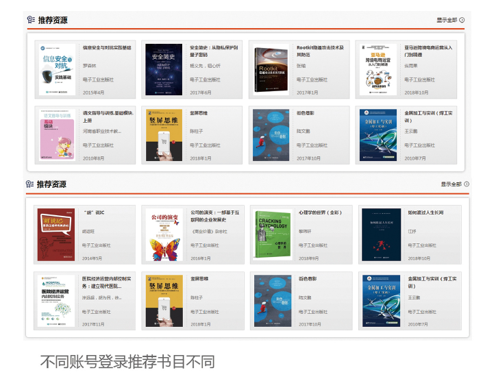
Task: Open the 安全简史 book cover image
Action: click(x=164, y=69)
